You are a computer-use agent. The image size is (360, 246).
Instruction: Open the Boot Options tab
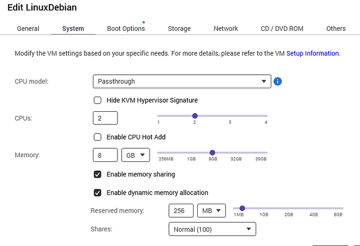[x=126, y=29]
